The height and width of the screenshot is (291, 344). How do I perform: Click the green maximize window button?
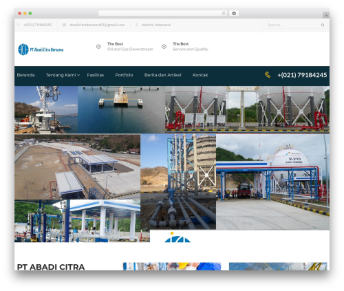click(x=30, y=13)
